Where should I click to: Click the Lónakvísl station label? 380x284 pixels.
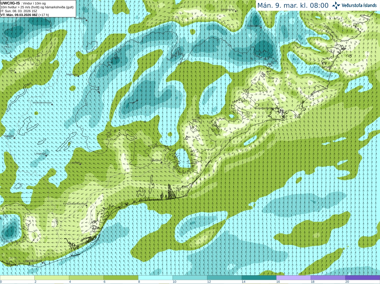[x=40, y=154]
